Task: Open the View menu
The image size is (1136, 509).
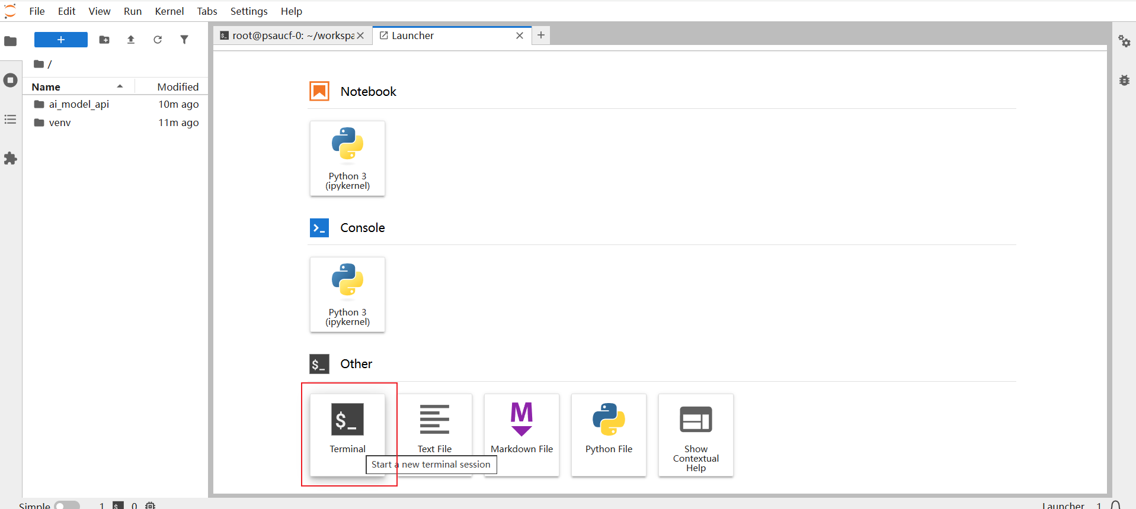Action: point(100,11)
